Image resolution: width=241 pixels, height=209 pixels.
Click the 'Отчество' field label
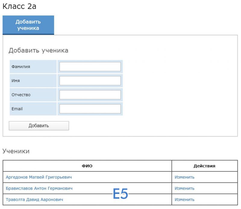(x=21, y=95)
